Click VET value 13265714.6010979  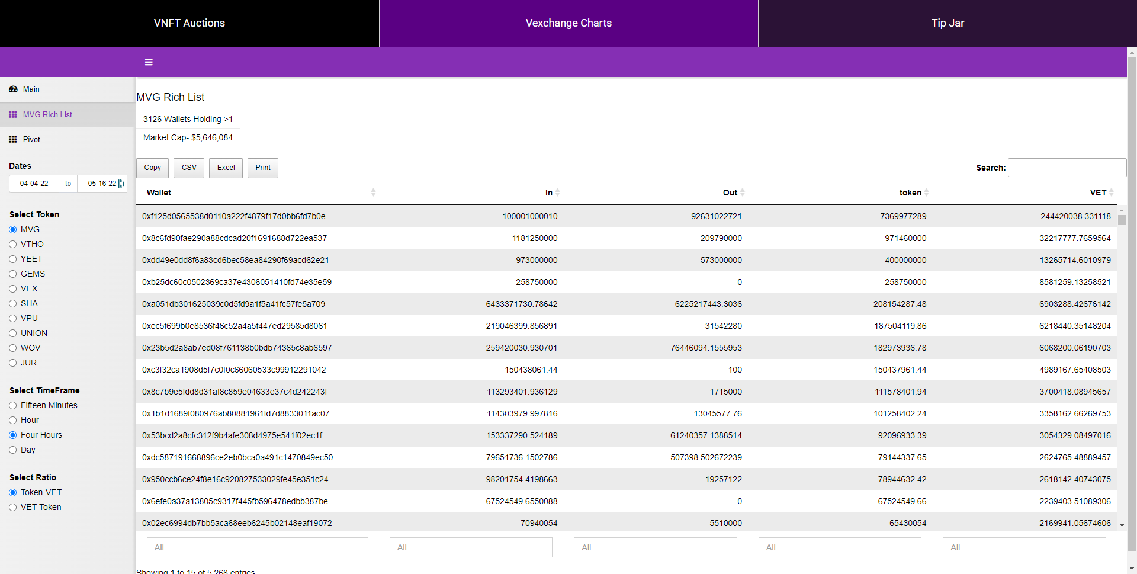[1075, 261]
